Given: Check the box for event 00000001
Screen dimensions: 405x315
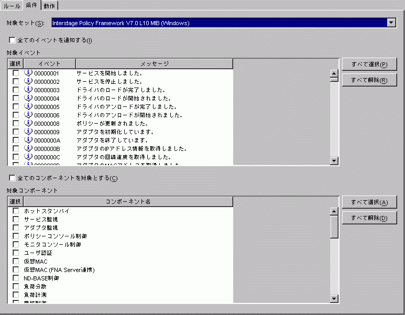Looking at the screenshot, I should (16, 73).
